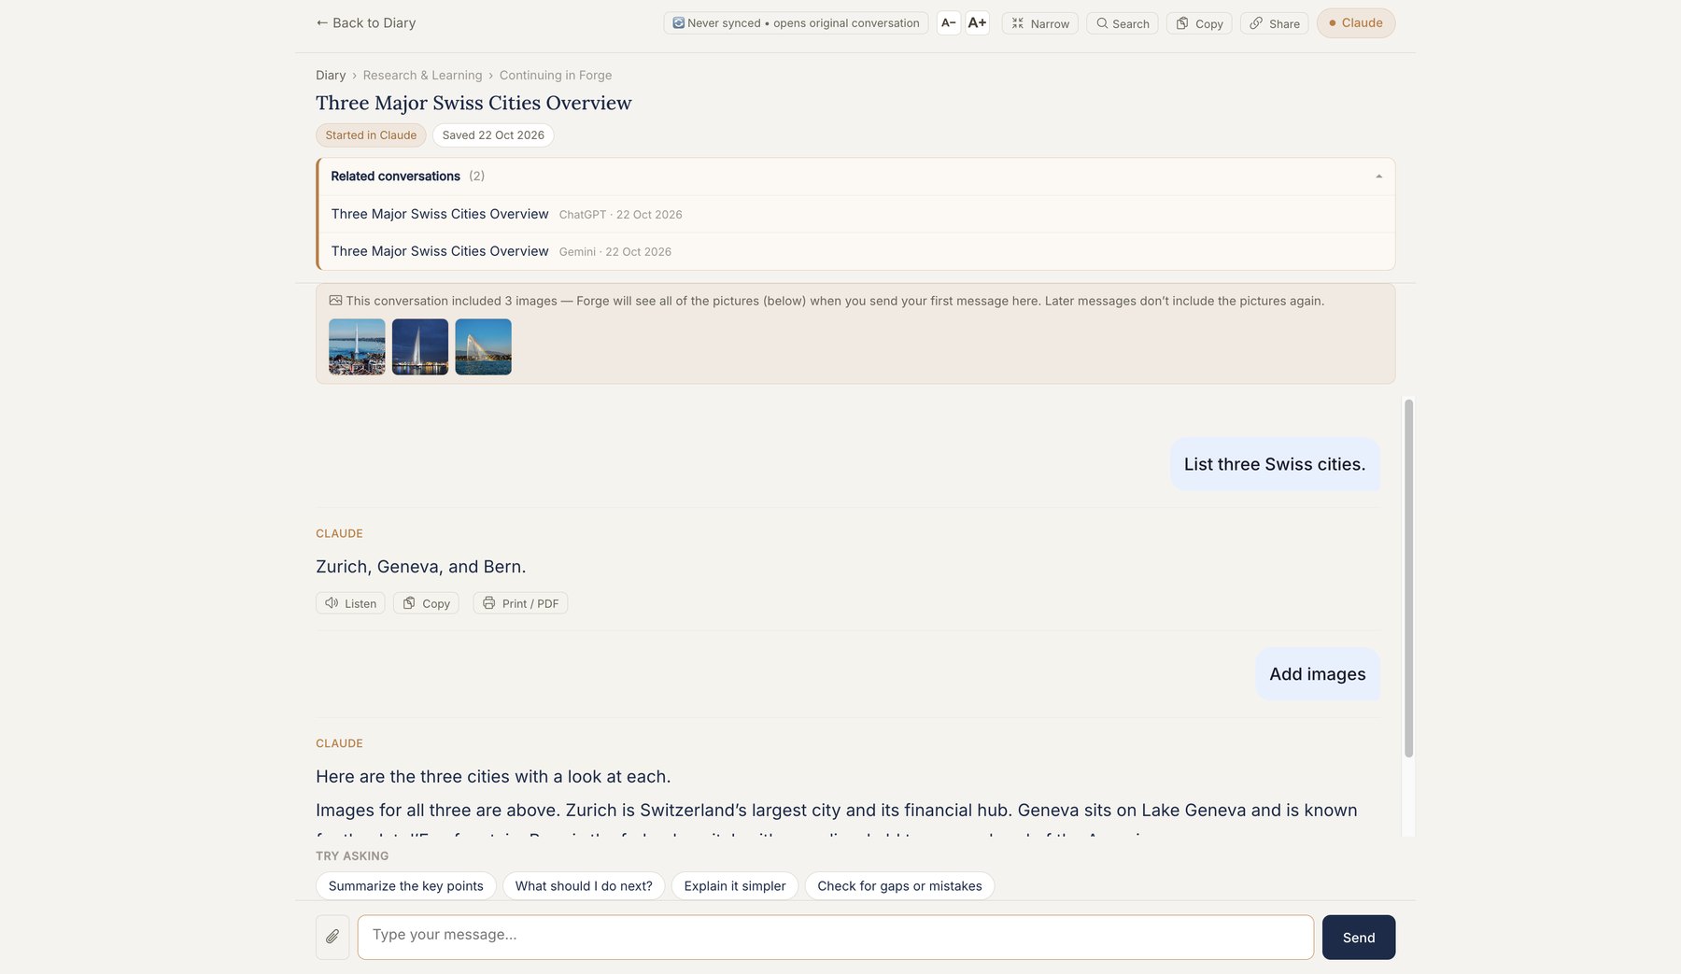
Task: Click the Continuing in Forge breadcrumb
Action: pyautogui.click(x=556, y=76)
